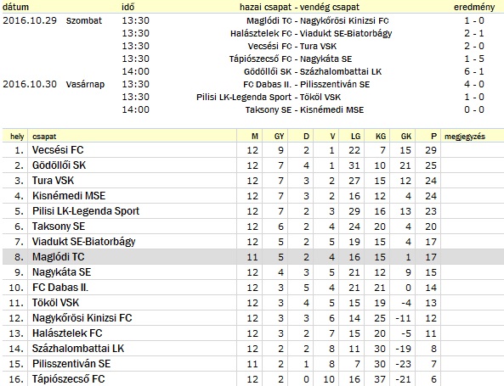Image resolution: width=504 pixels, height=386 pixels.
Task: Click the 'eredmény' results header
Action: tap(474, 7)
